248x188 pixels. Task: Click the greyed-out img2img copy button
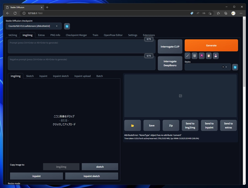61,167
